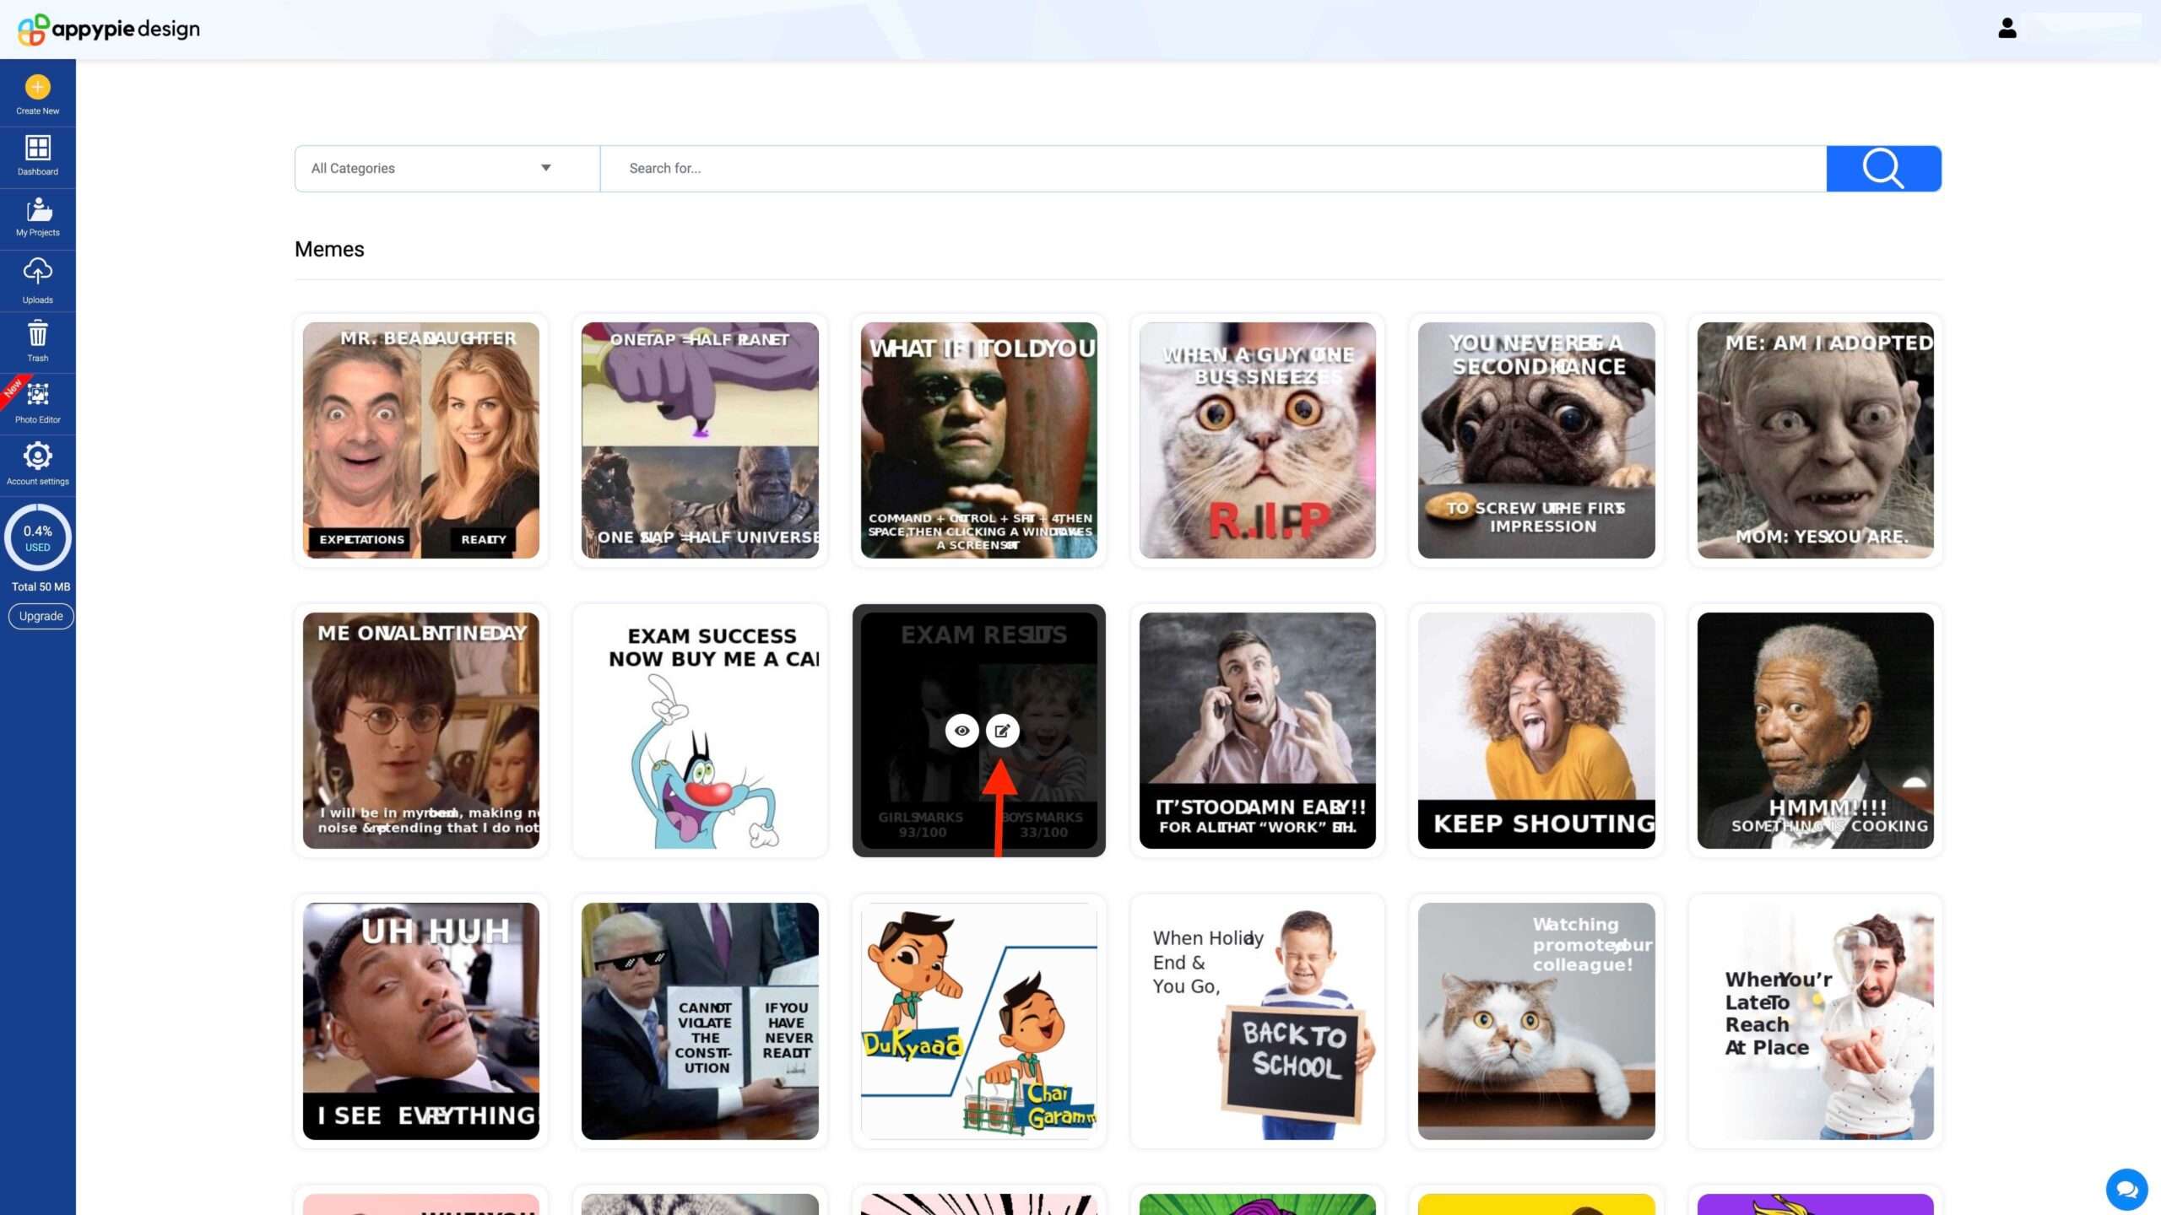This screenshot has height=1215, width=2161.
Task: Select the Hmmm Something Is Cooking meme
Action: [1816, 731]
